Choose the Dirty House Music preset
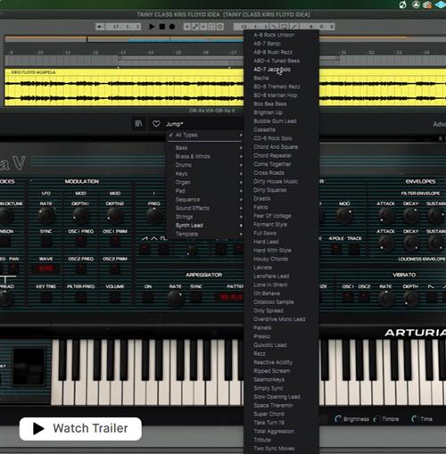Viewport: 446px width, 454px height. pyautogui.click(x=281, y=181)
